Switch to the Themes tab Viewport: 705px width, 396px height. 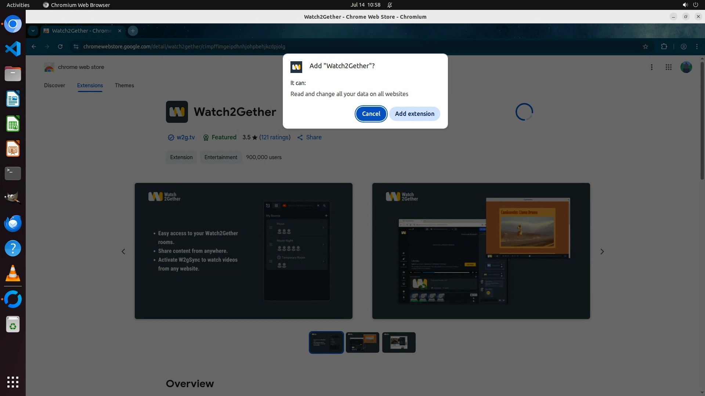pyautogui.click(x=124, y=85)
